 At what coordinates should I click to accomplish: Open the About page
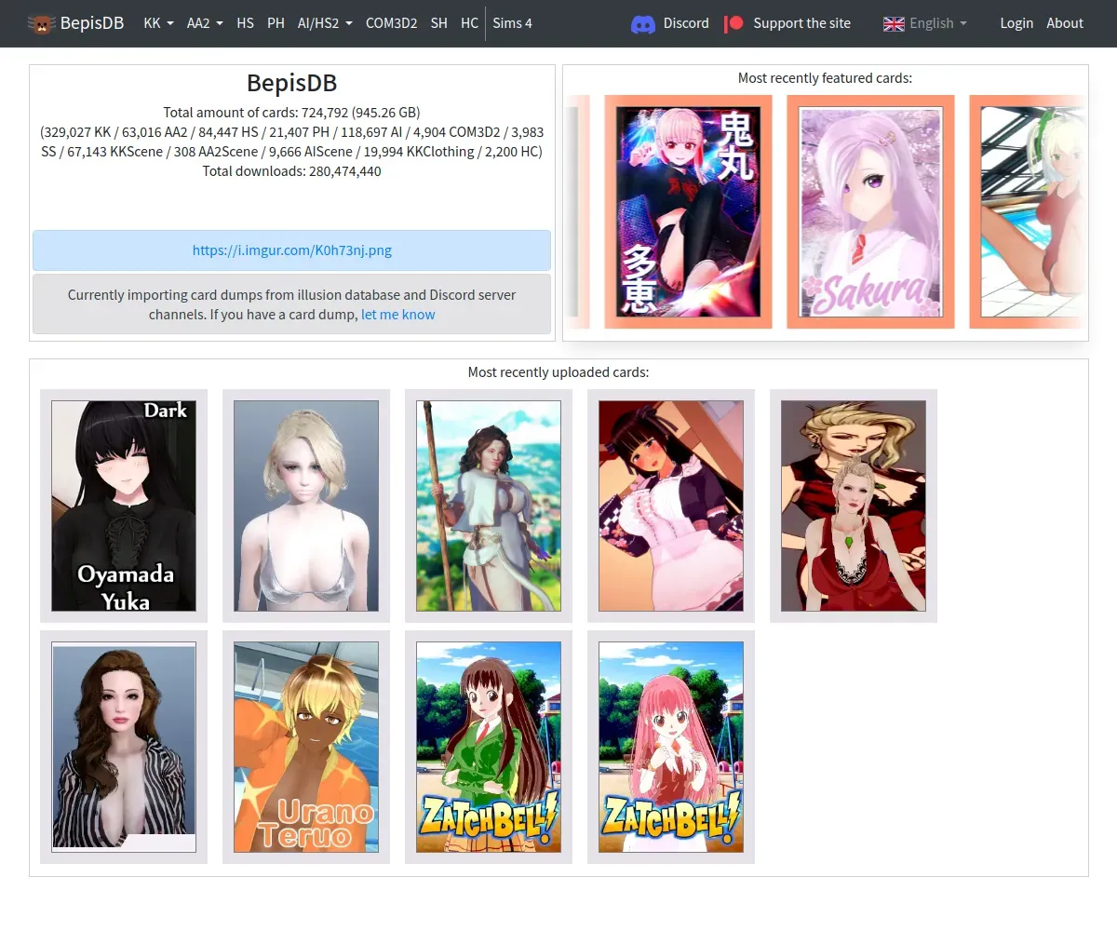1065,23
